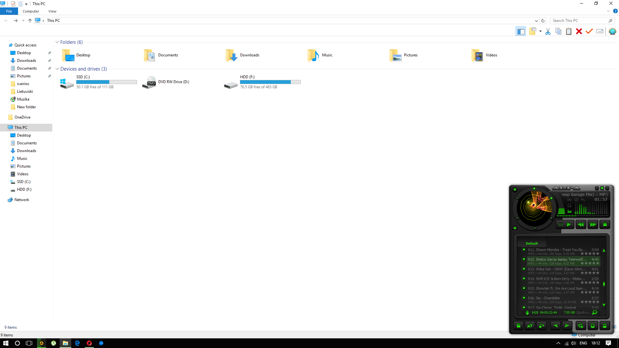Image resolution: width=619 pixels, height=348 pixels.
Task: Toggle the navigation pane toolbar icon
Action: coord(520,31)
